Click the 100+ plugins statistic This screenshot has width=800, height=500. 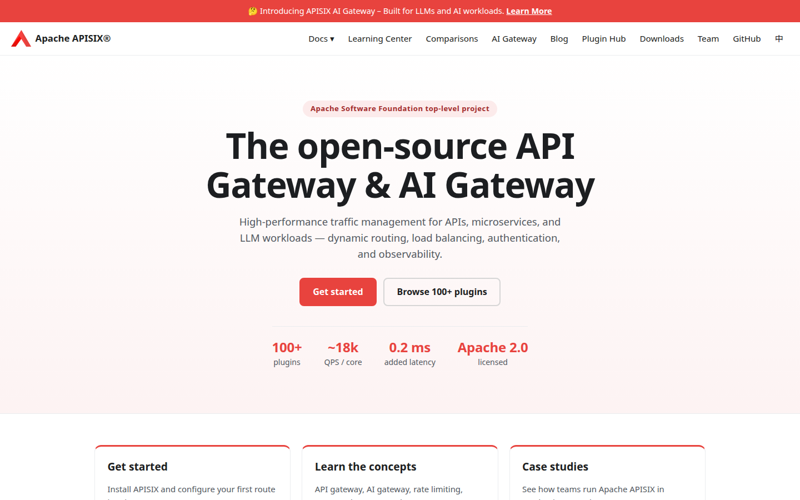[x=287, y=354]
